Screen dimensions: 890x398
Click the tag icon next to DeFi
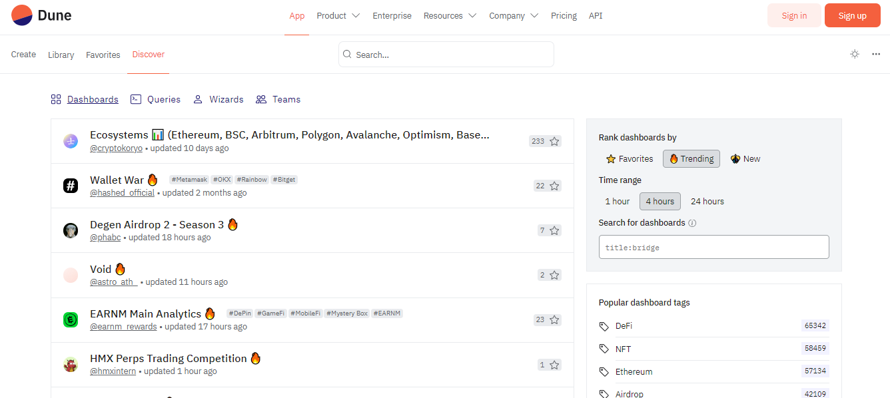604,326
